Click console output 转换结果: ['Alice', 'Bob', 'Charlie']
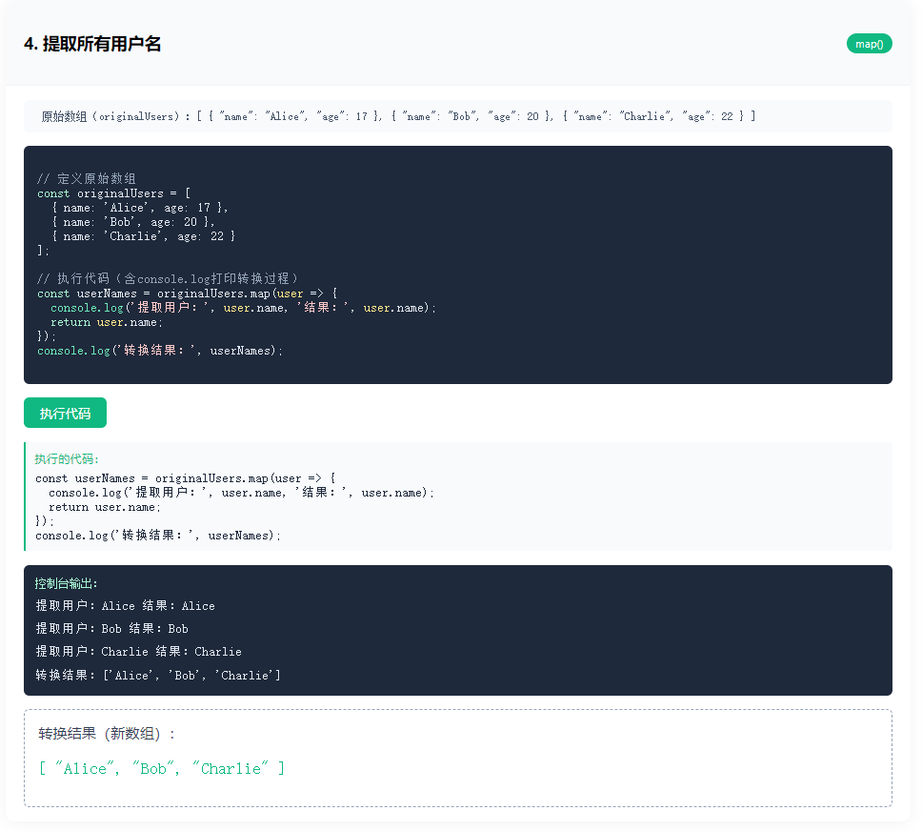 158,675
